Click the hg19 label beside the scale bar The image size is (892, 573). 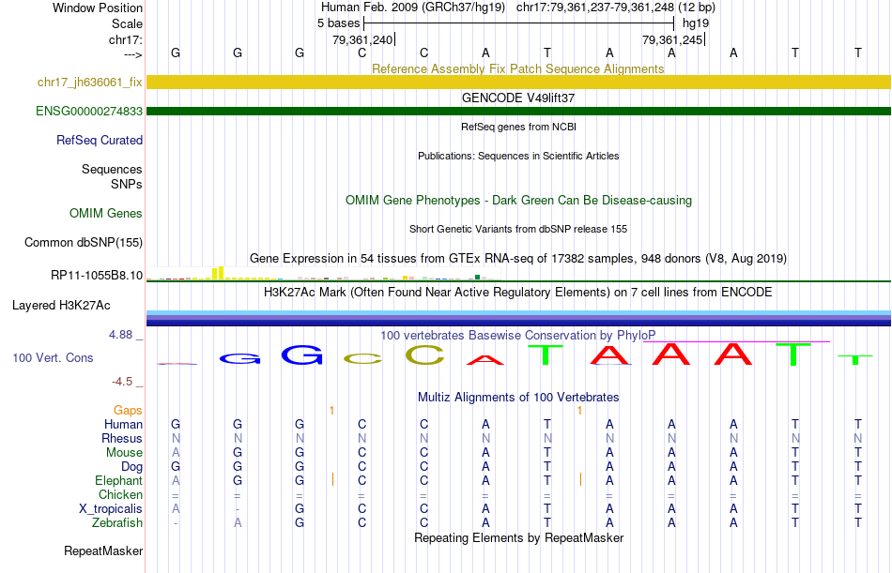(696, 23)
